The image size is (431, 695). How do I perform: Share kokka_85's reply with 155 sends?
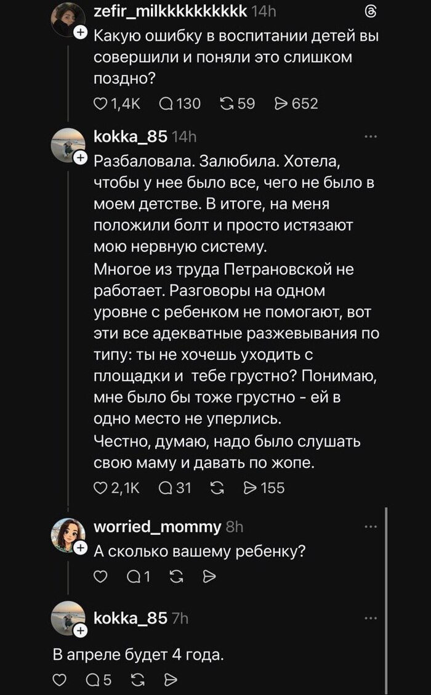point(251,489)
